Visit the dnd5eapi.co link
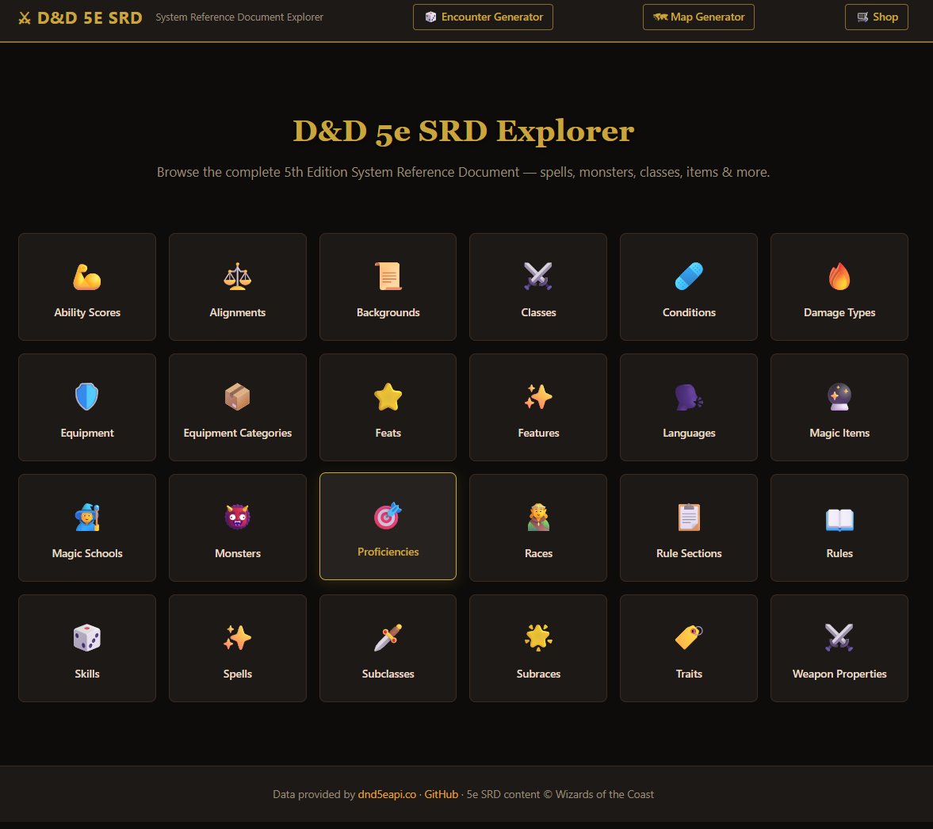 [x=387, y=794]
